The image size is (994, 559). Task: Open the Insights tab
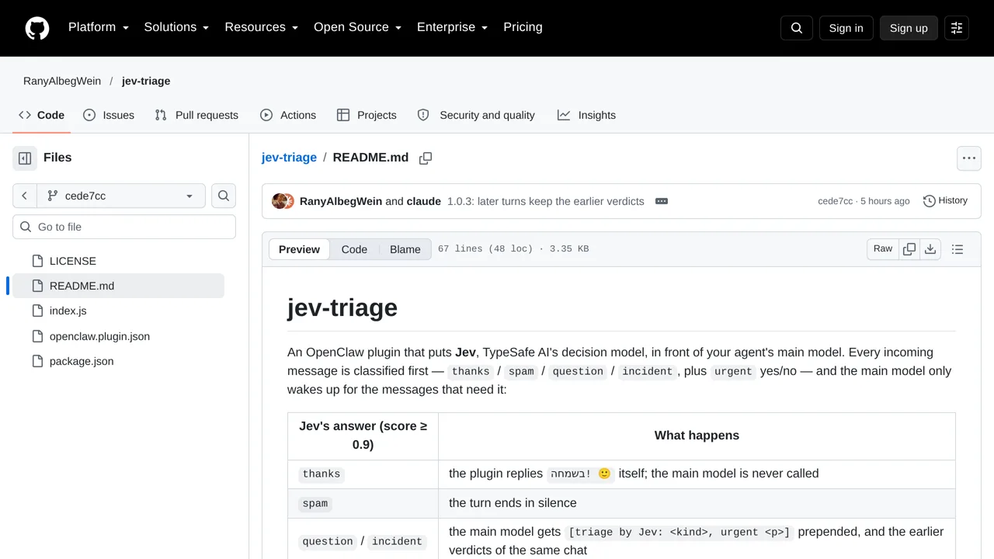(586, 115)
